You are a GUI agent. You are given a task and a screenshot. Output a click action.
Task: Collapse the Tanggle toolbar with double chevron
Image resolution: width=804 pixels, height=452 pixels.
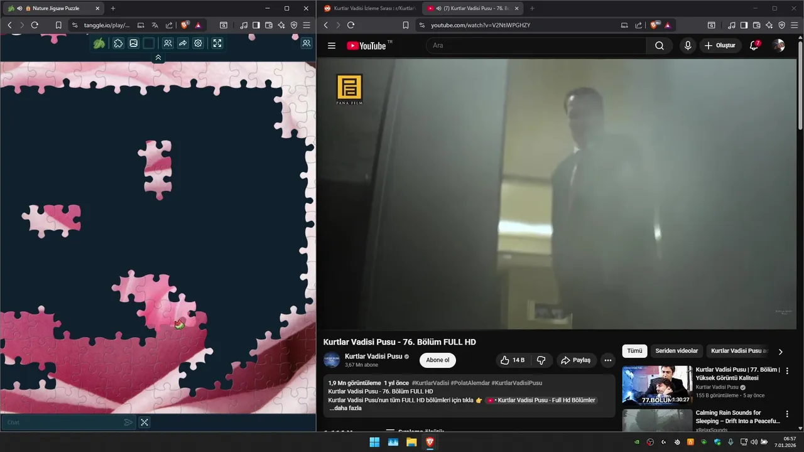coord(158,58)
